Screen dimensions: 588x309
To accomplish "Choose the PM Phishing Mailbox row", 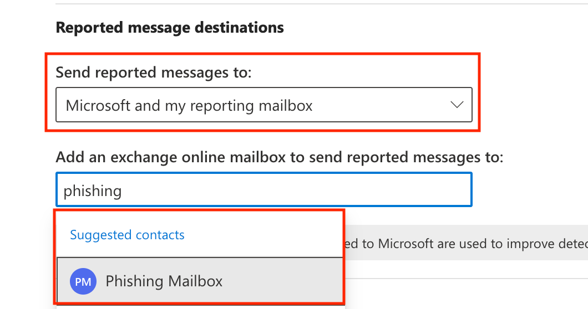I will point(200,281).
